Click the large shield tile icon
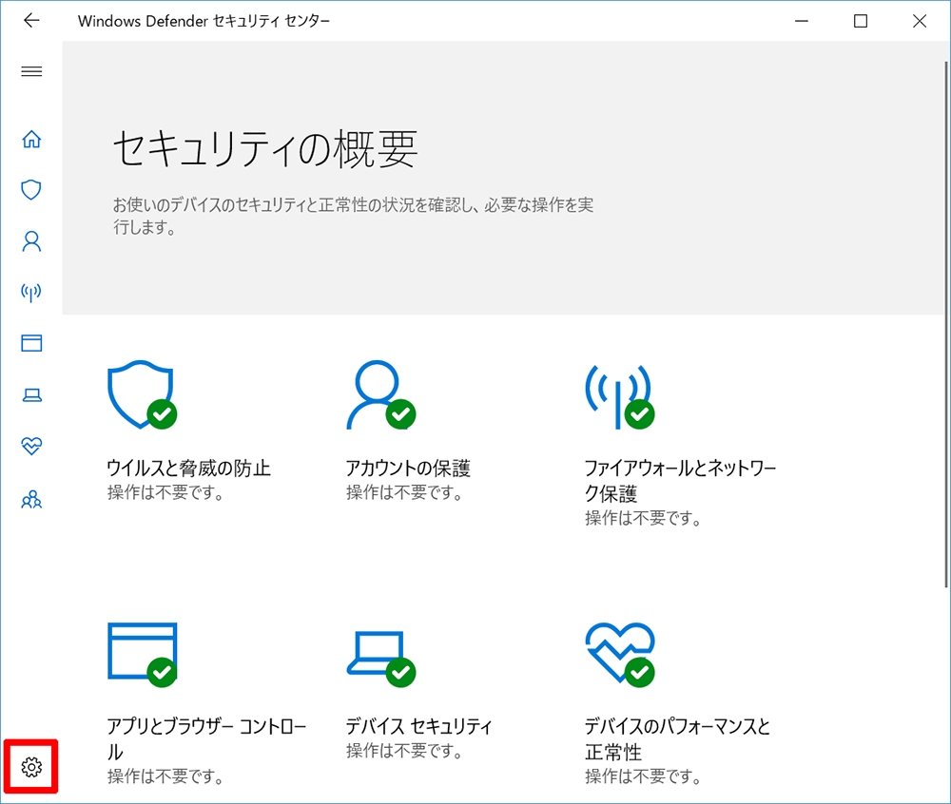Viewport: 951px width, 804px height. click(x=142, y=394)
